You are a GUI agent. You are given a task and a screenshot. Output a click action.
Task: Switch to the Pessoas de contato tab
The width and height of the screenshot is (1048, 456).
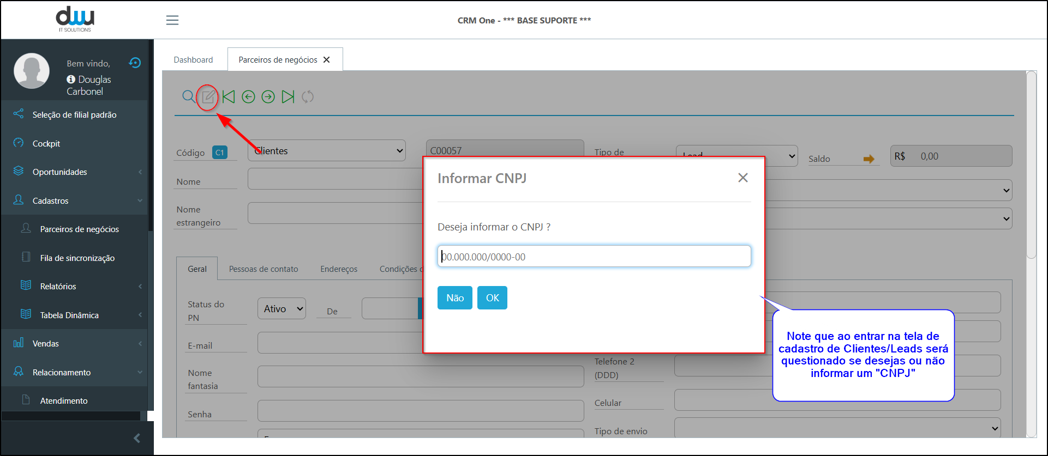coord(264,269)
